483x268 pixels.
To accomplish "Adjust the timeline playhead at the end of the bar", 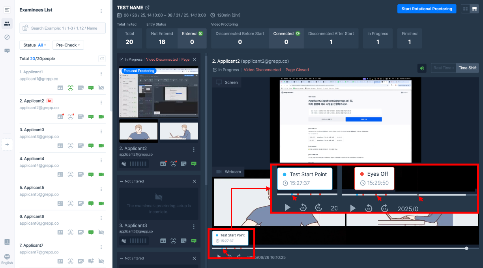I will pos(466,248).
